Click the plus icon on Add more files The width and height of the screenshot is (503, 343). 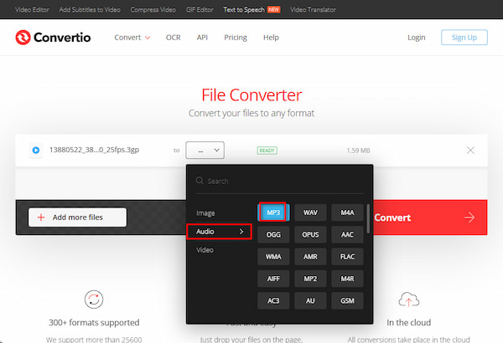click(x=41, y=218)
